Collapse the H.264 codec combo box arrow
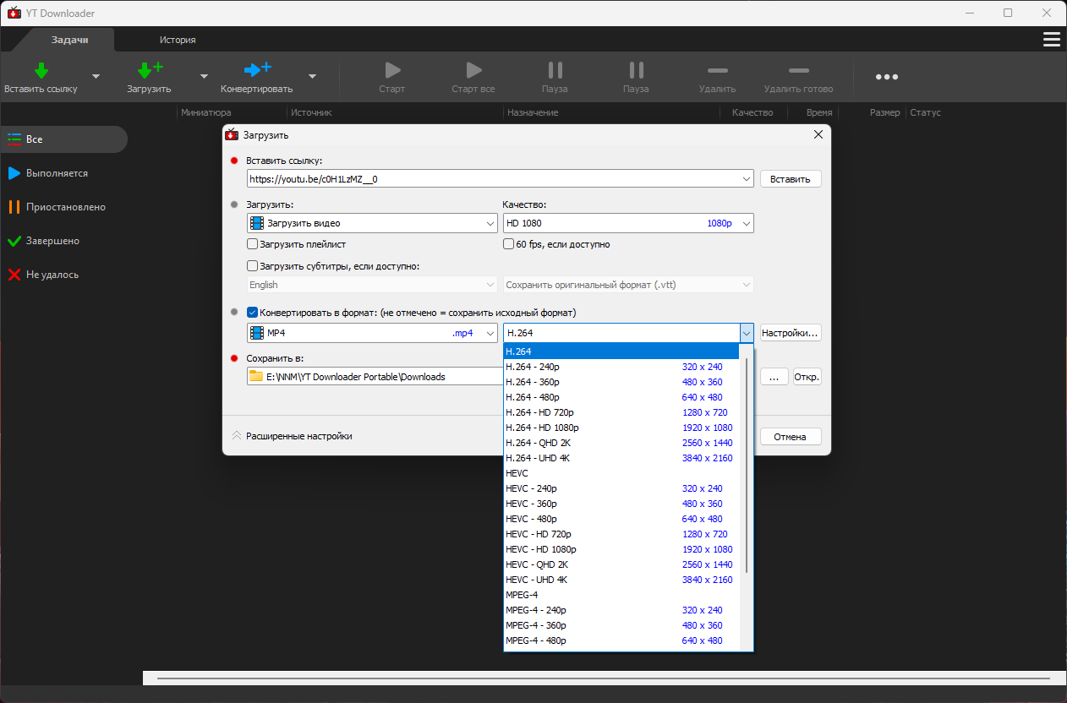 tap(746, 333)
